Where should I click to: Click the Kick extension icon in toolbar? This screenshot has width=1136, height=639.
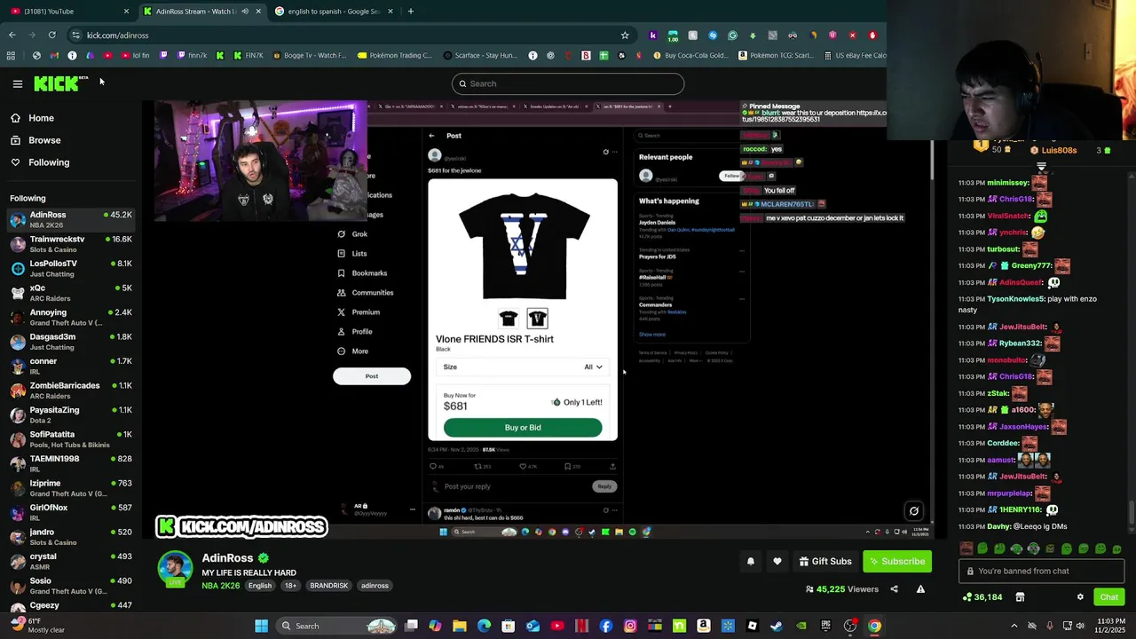pos(653,35)
